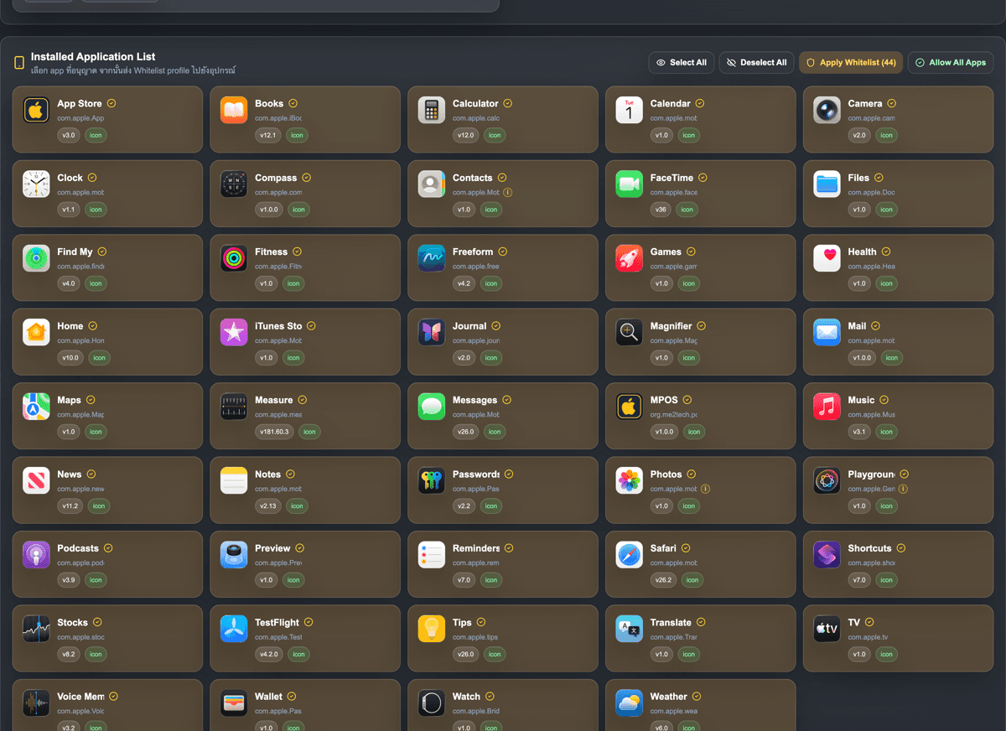Click the Passwords keys icon
1006x731 pixels.
[432, 480]
